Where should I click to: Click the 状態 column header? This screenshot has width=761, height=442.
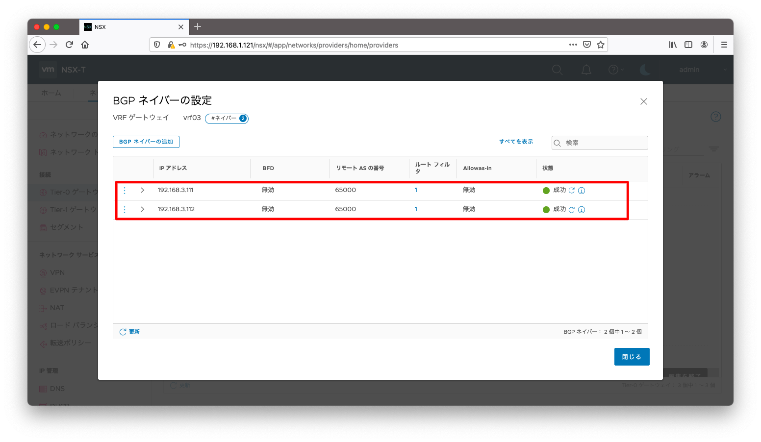click(x=548, y=168)
